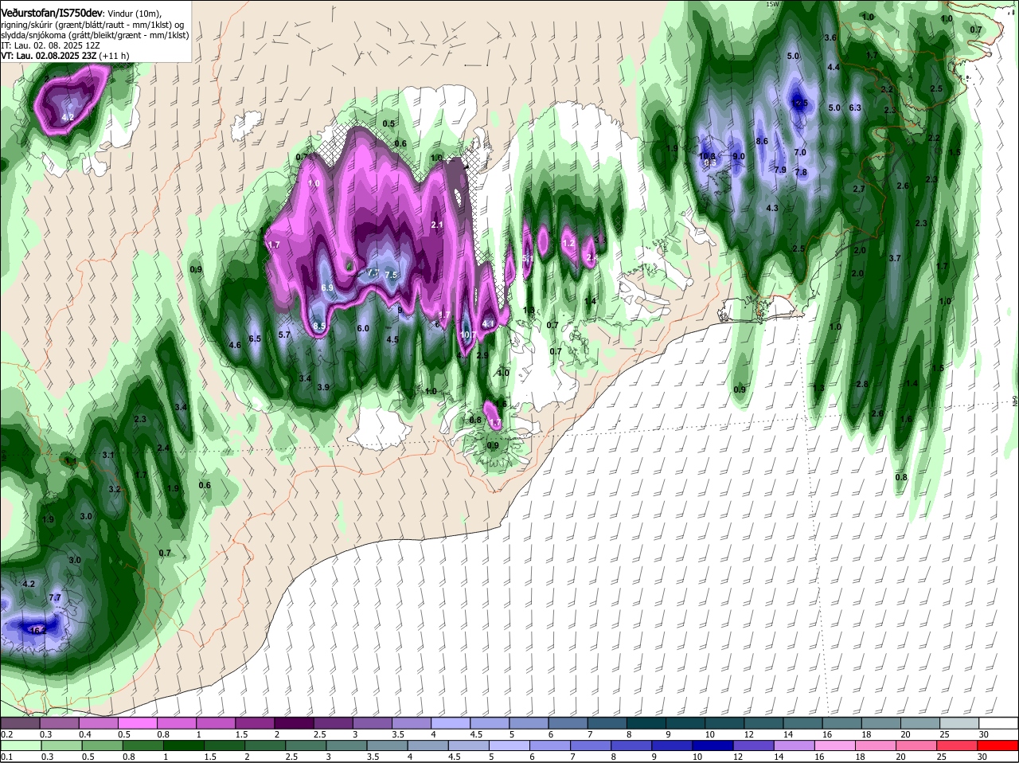Click the 3.7 value in the green band
This screenshot has width=1019, height=763.
coord(894,258)
